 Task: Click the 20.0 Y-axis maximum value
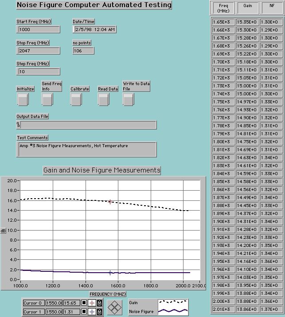[x=12, y=180]
